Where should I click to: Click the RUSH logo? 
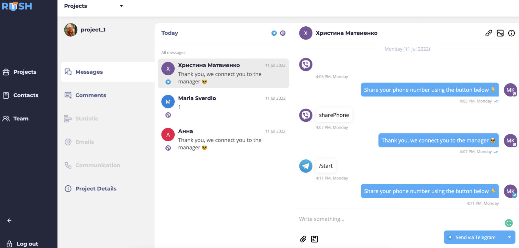[17, 6]
